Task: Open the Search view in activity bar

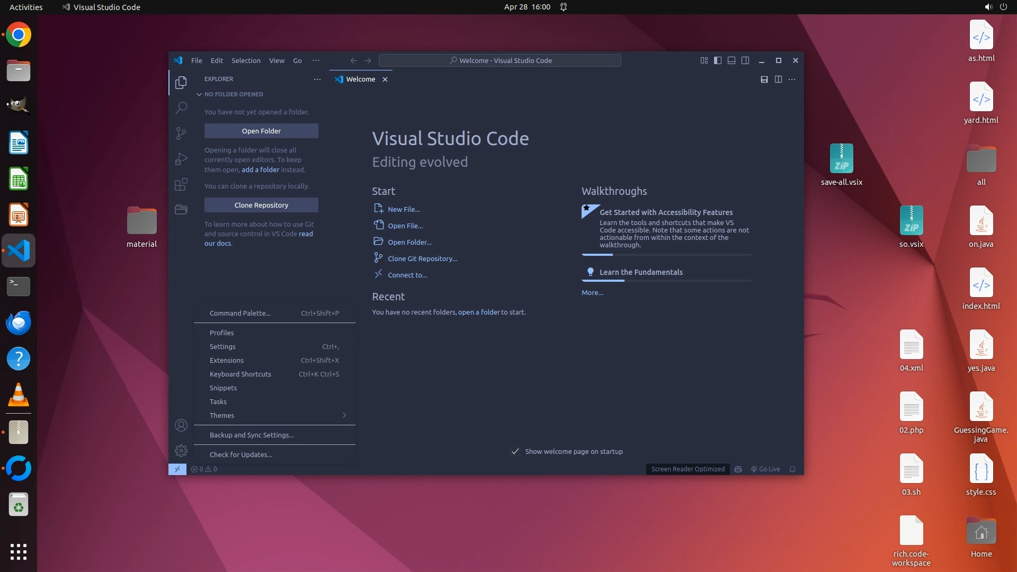Action: point(181,108)
